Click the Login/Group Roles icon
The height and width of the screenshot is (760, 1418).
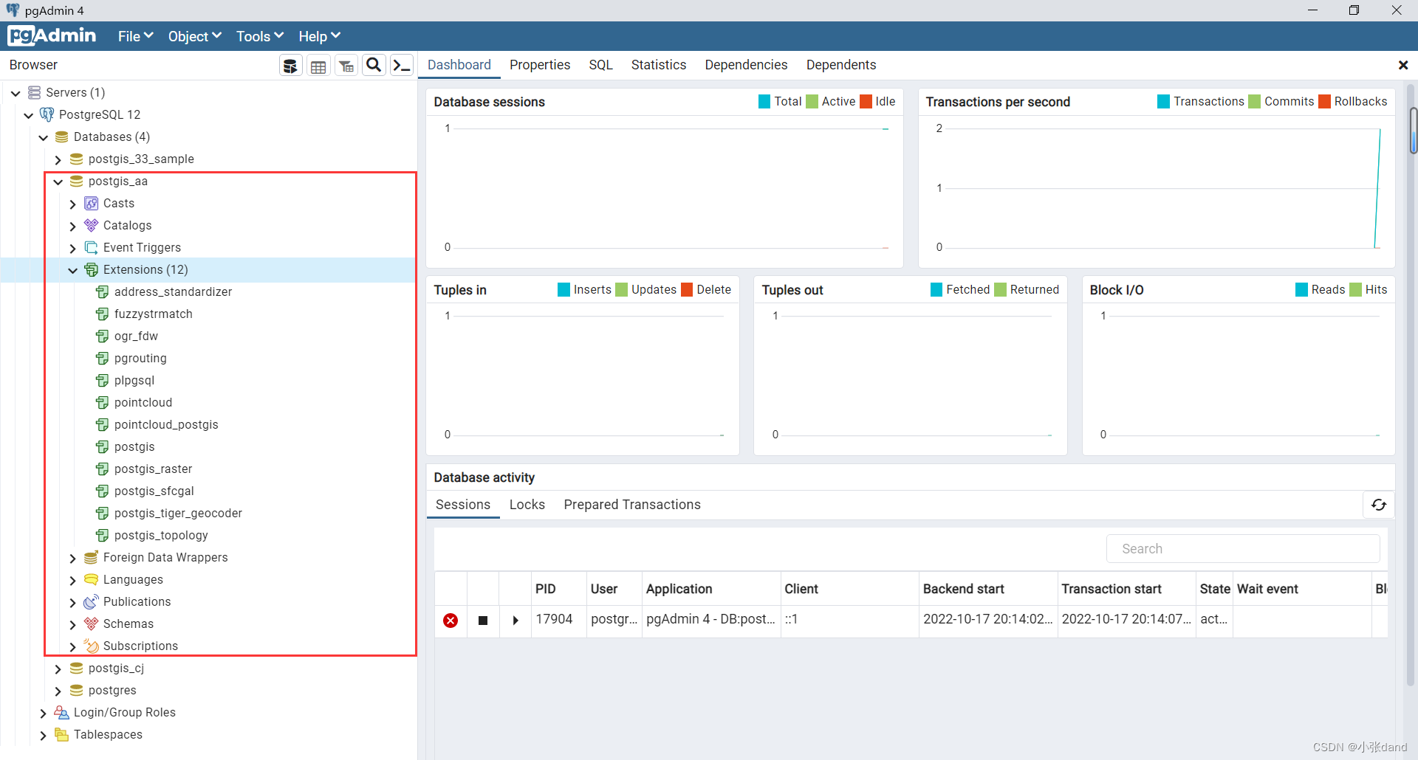tap(62, 713)
